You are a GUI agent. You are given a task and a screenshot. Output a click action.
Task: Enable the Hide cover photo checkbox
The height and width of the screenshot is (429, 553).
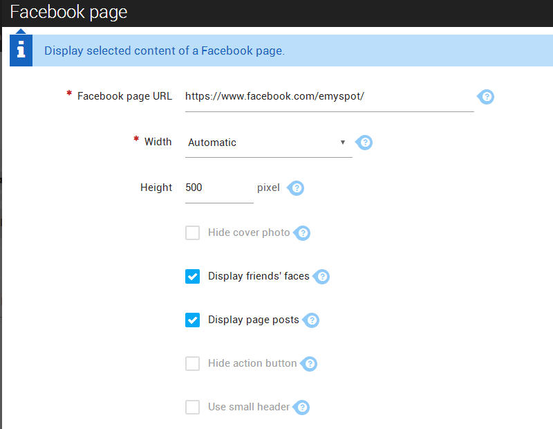click(193, 233)
